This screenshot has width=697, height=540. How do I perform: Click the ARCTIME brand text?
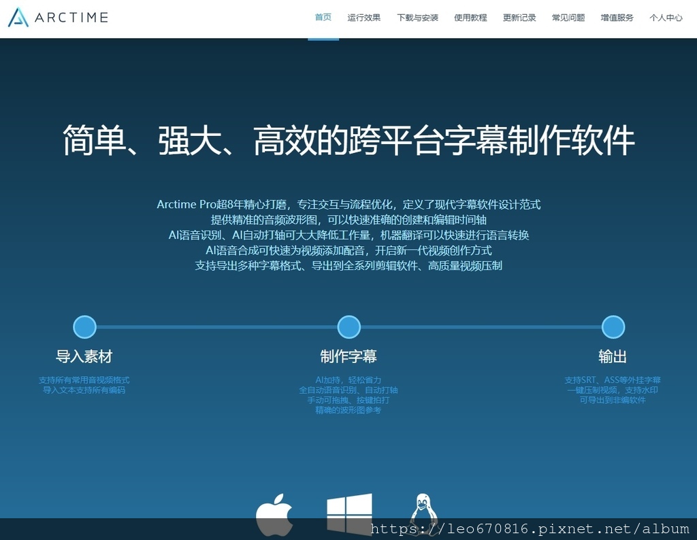pos(71,17)
